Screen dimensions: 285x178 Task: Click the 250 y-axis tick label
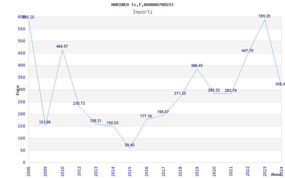[x=21, y=102]
